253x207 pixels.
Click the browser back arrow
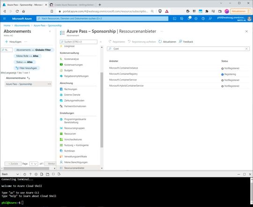pos(5,11)
